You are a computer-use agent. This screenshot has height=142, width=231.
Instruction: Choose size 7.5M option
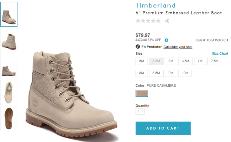pos(215,61)
